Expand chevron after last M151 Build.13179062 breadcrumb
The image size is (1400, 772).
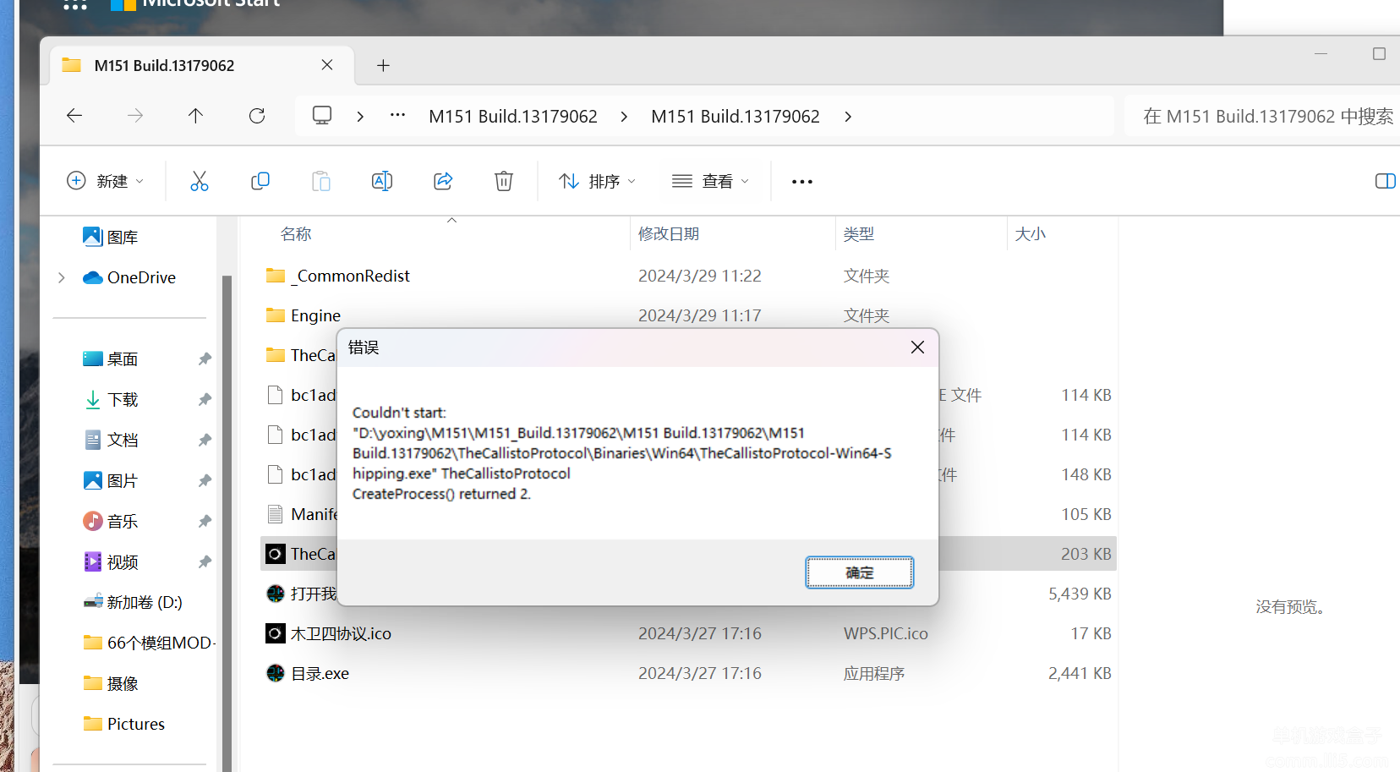tap(848, 117)
